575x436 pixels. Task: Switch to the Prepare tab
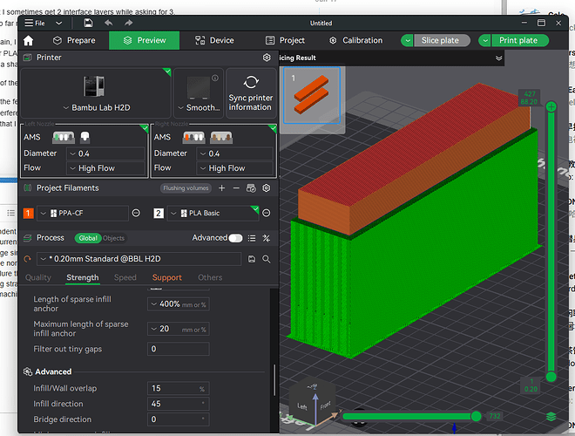click(x=74, y=40)
